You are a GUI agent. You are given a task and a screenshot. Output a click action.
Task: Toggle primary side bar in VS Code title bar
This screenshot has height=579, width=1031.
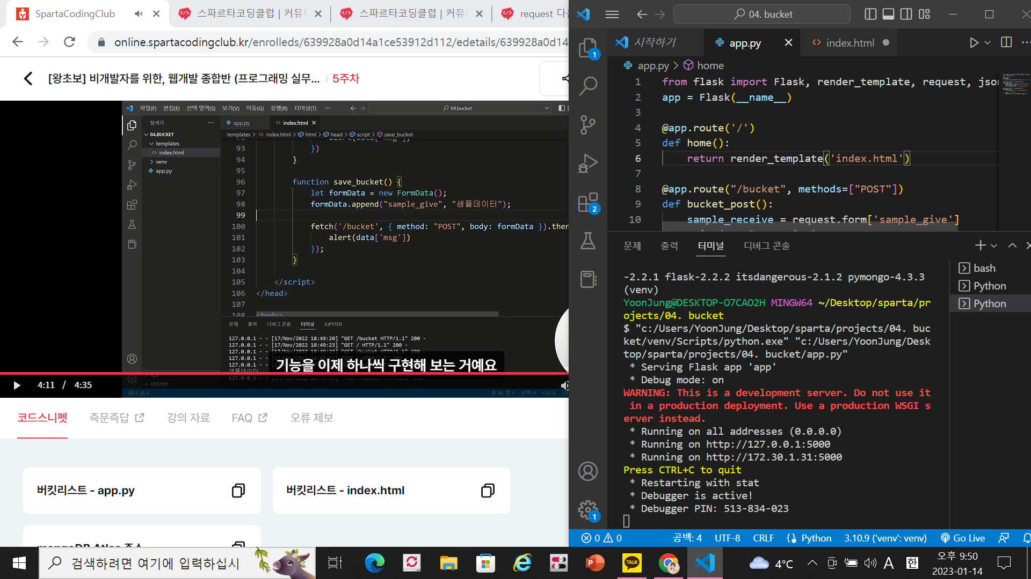870,14
